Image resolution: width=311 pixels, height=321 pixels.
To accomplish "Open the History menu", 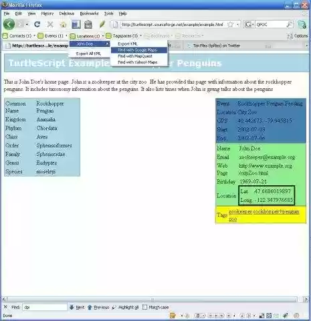I will [47, 13].
